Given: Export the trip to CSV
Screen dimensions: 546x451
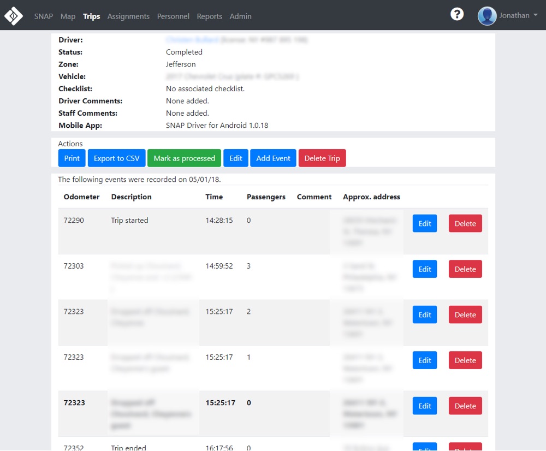Looking at the screenshot, I should point(117,158).
